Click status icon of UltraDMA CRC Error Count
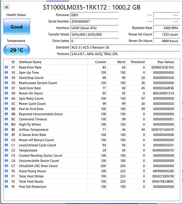Screen dimensions: 183x204 pyautogui.click(x=6, y=166)
